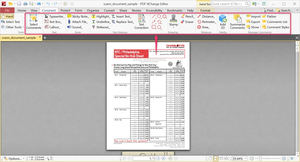Activate the Highlight text tool
The image size is (300, 162).
(x=101, y=16)
